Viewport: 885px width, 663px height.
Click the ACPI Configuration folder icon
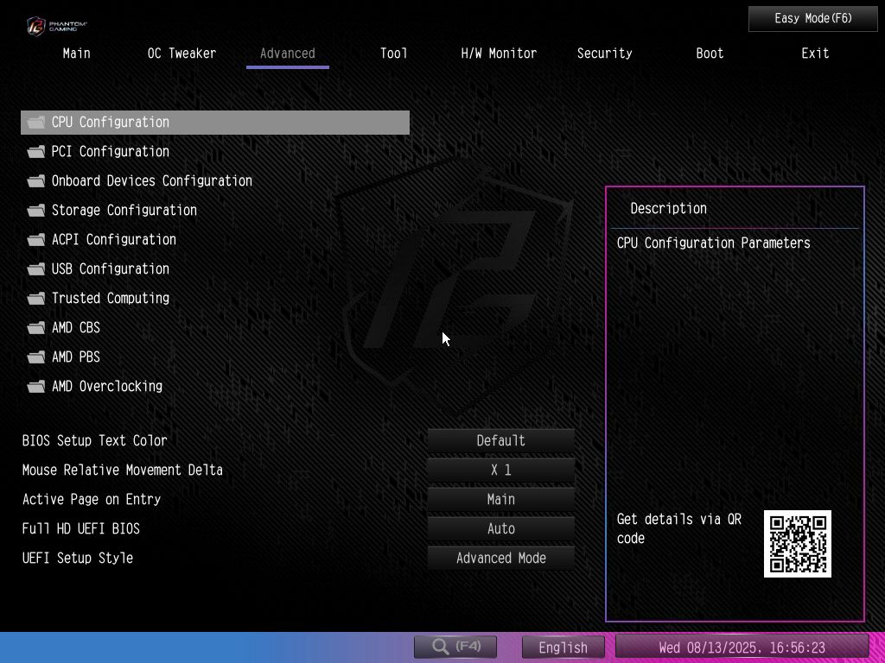pos(36,240)
